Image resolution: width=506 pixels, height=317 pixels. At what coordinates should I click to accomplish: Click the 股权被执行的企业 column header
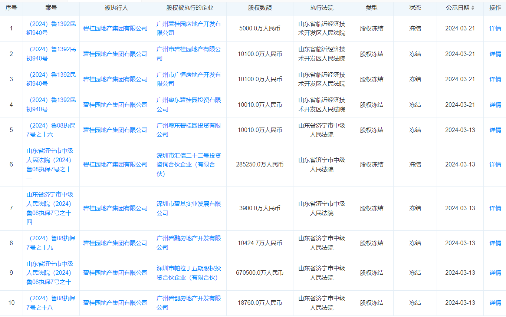190,8
